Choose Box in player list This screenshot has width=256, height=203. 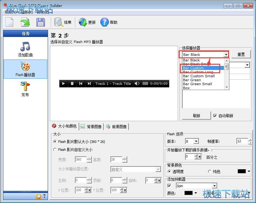(x=203, y=88)
